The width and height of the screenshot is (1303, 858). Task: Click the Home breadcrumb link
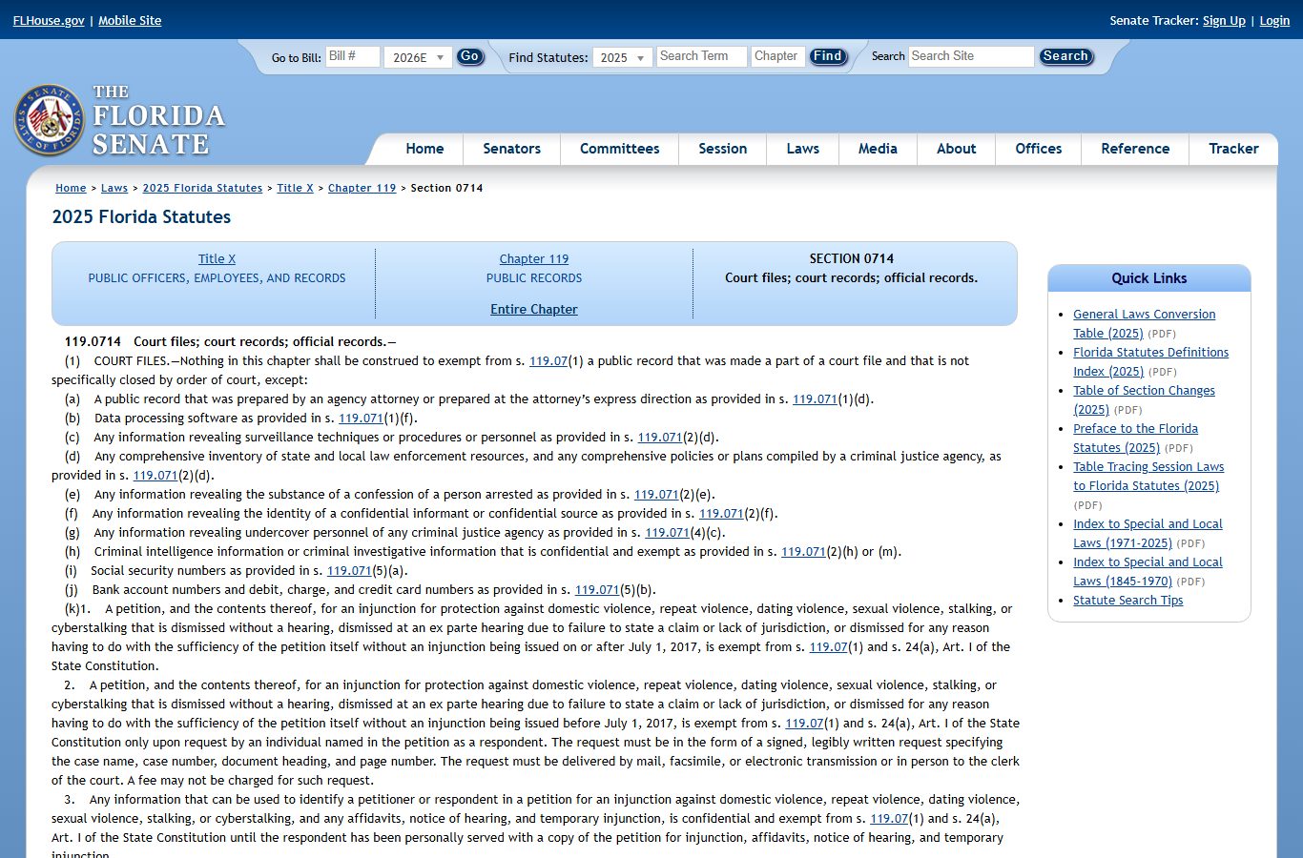tap(71, 188)
